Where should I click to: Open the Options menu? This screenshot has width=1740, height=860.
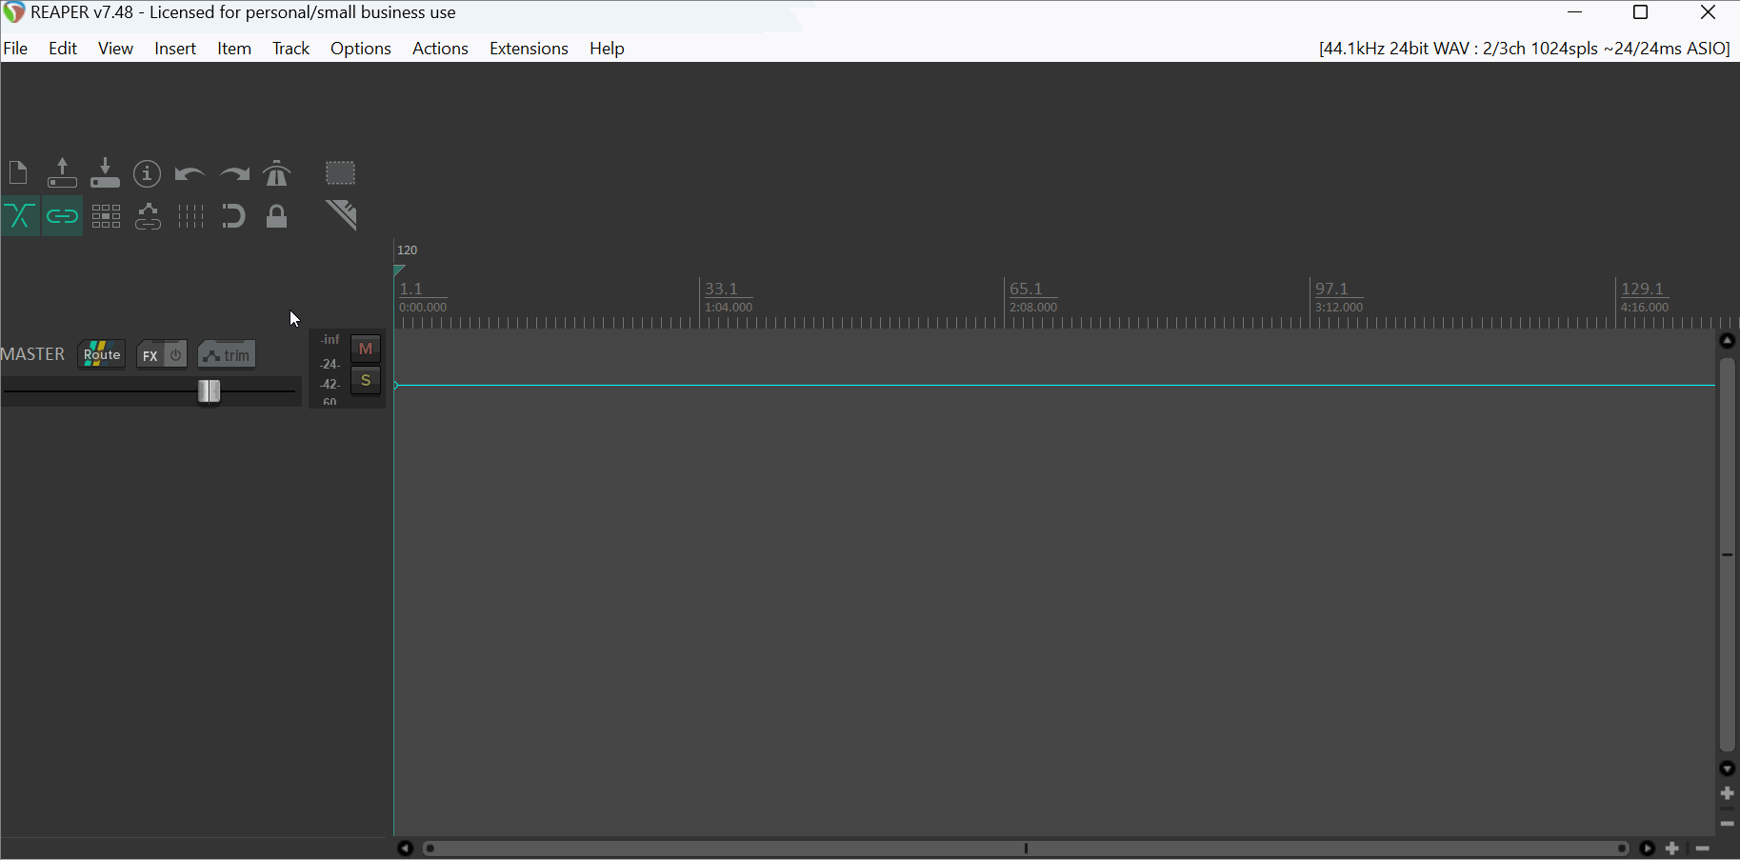pyautogui.click(x=361, y=49)
